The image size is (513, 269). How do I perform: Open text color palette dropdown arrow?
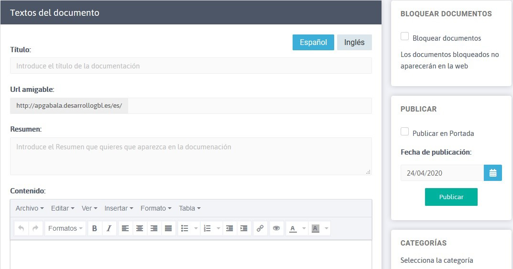[304, 228]
